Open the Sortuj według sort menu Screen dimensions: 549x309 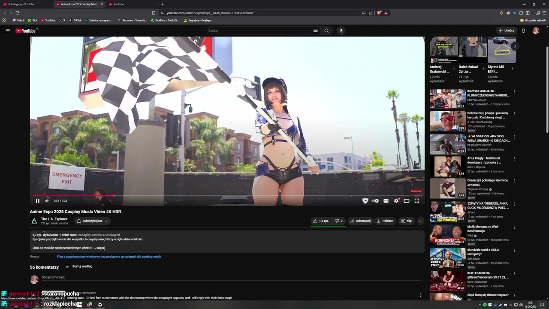79,267
